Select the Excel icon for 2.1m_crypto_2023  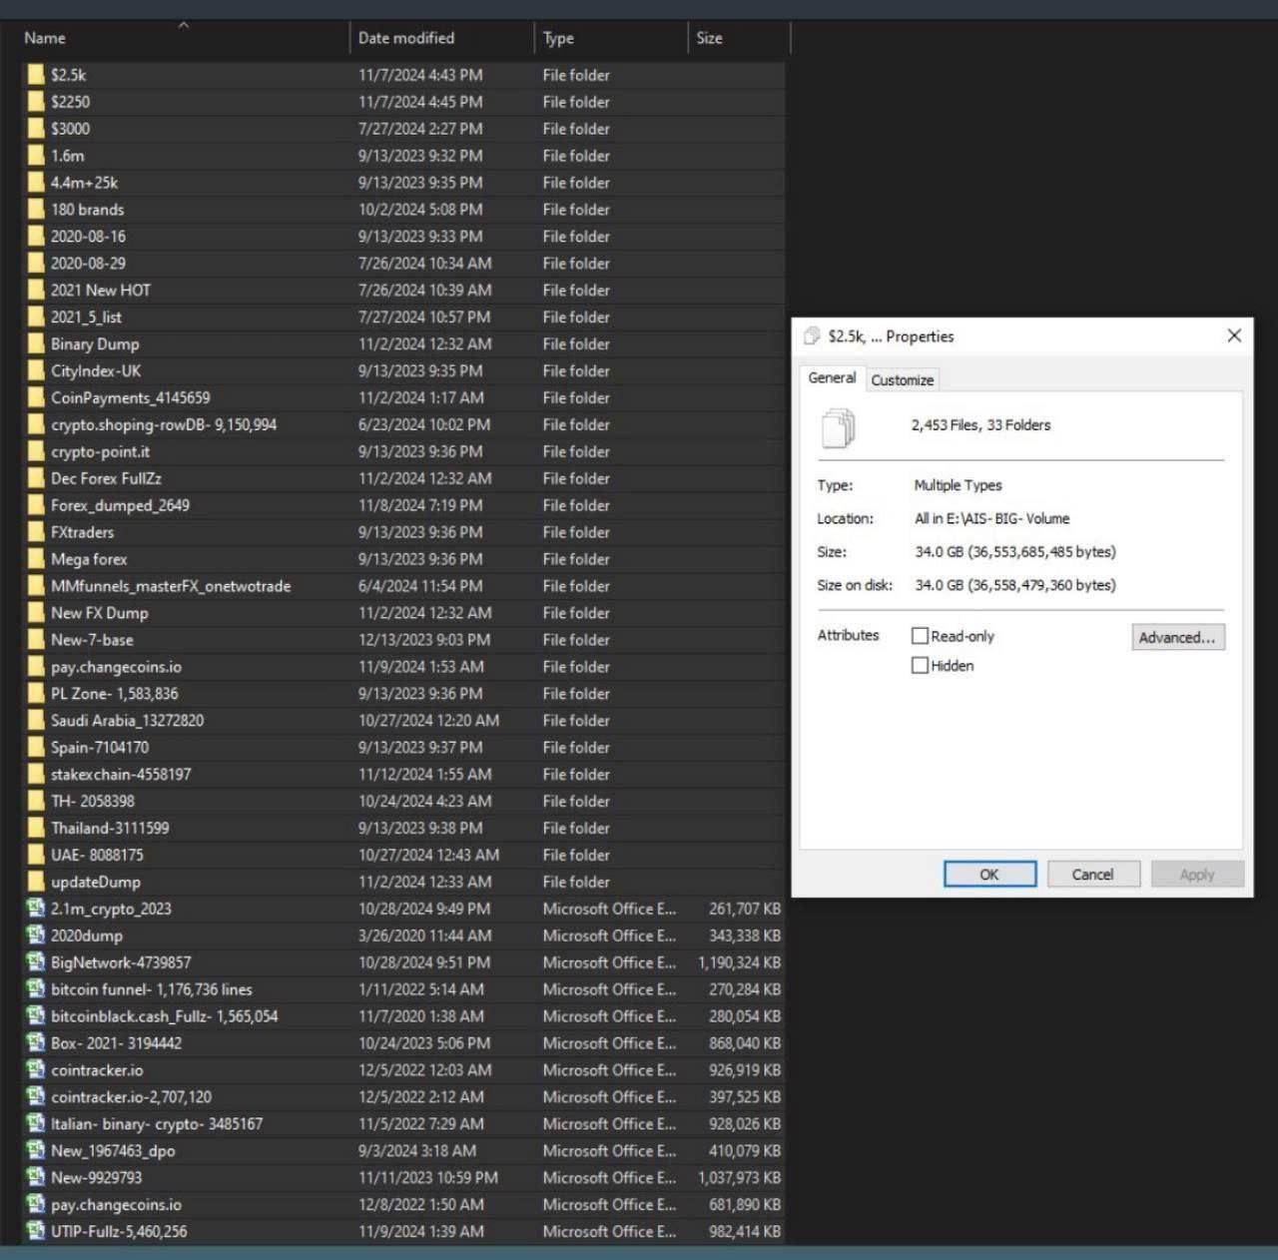(36, 909)
